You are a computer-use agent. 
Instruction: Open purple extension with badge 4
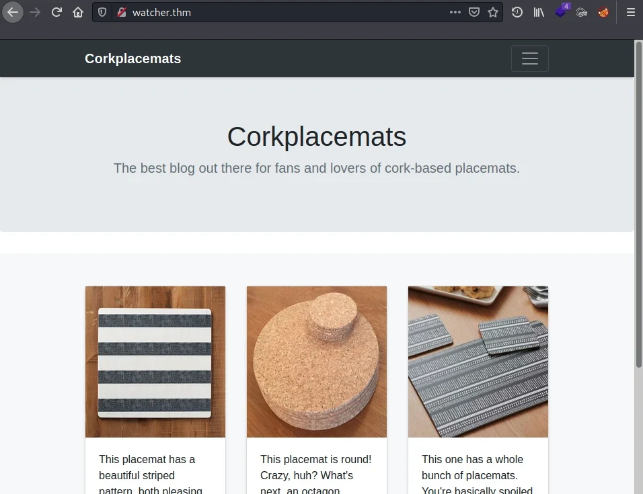coord(561,11)
